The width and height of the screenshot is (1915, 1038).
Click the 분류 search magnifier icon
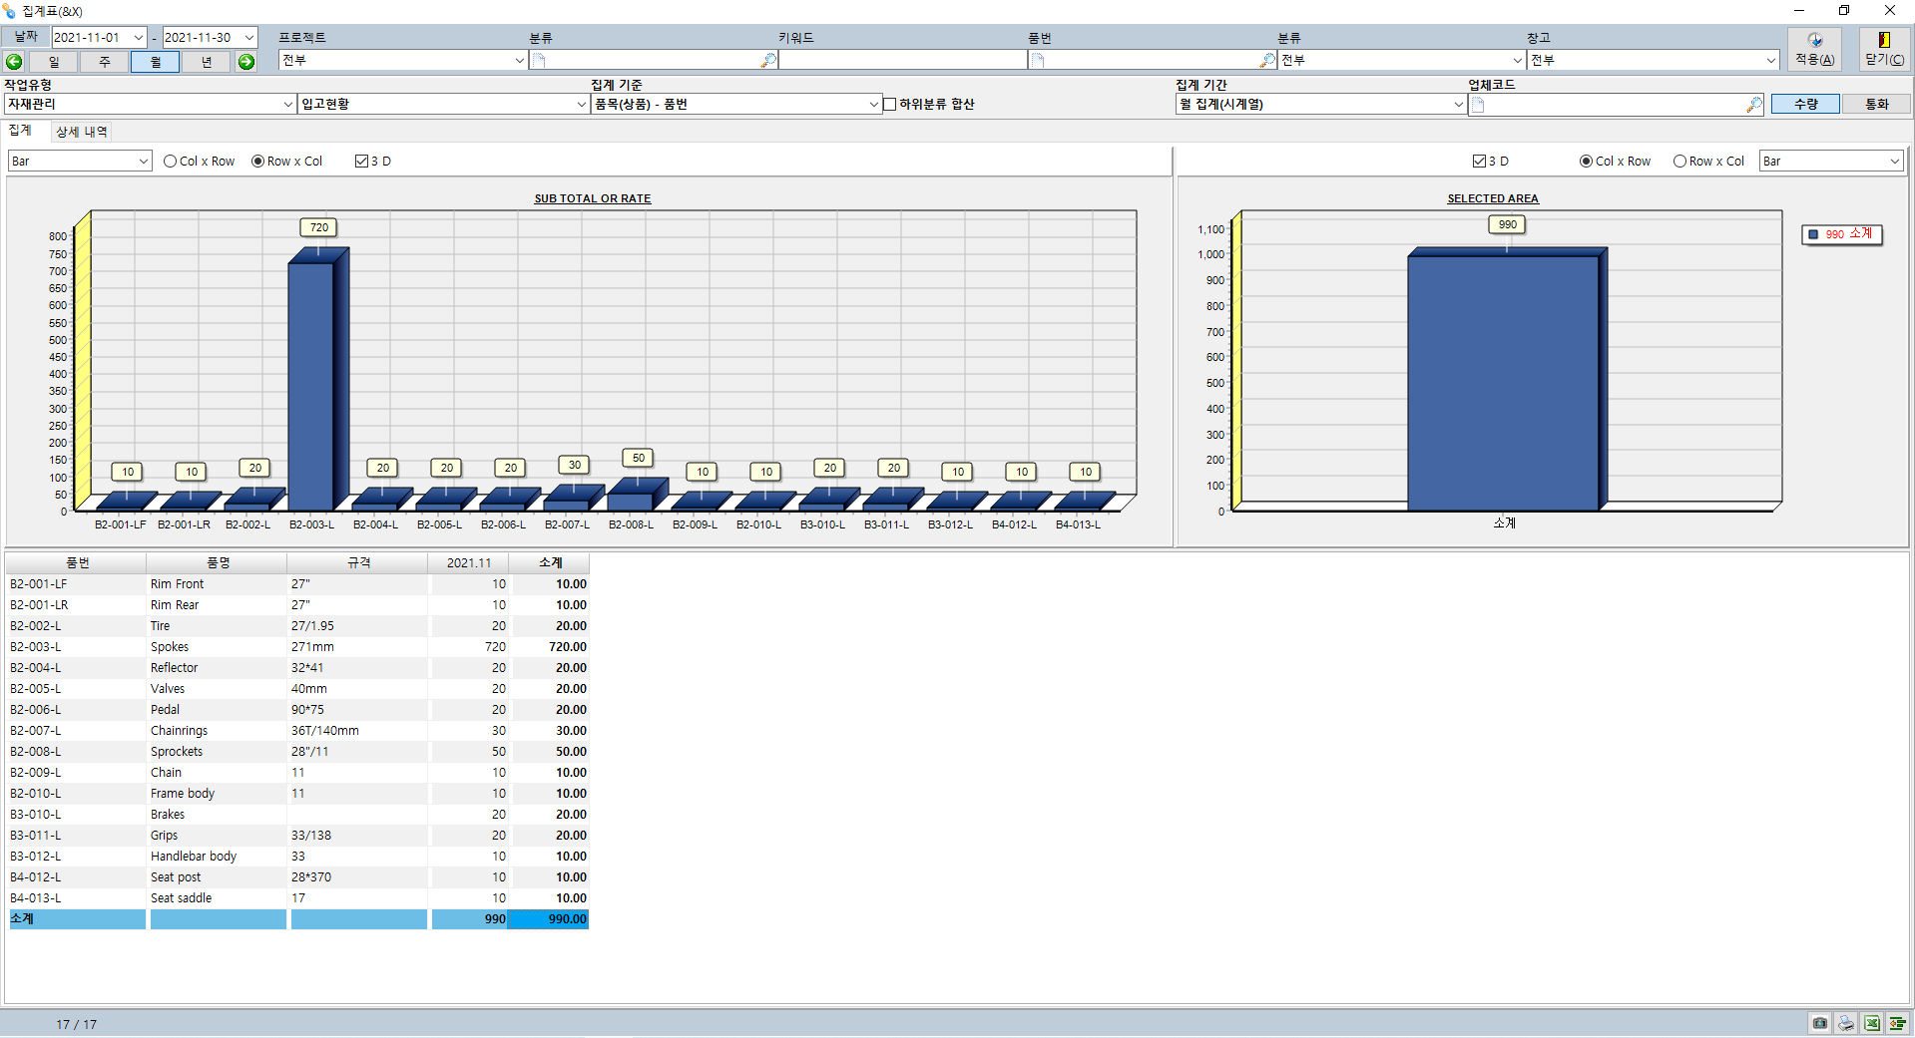[767, 61]
